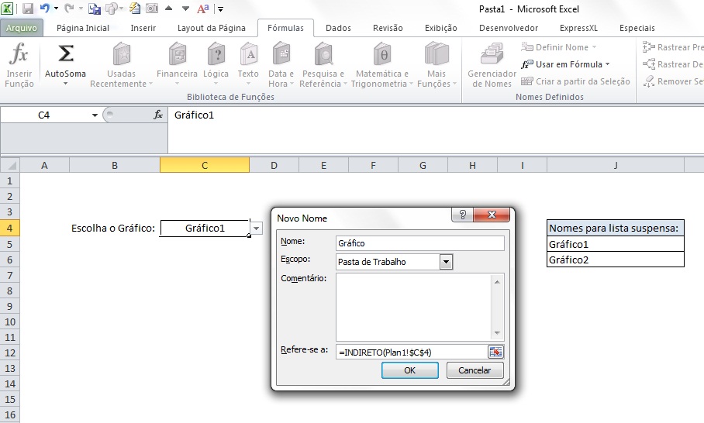Select the Nomes para lista suspensa header cell
704x423 pixels.
615,228
